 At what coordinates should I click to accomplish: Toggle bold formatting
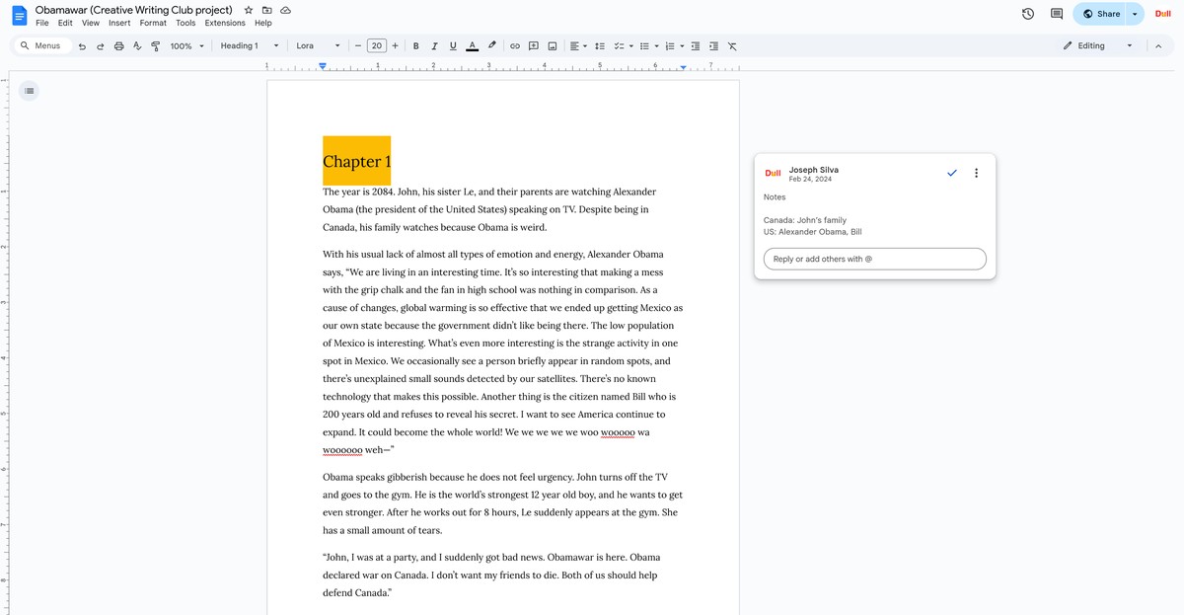click(415, 46)
